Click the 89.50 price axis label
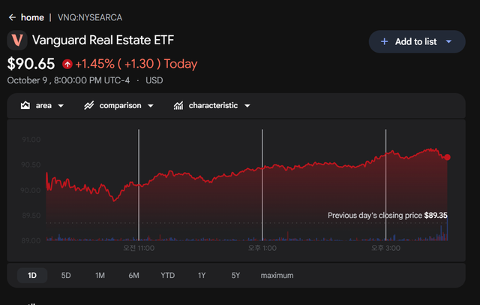This screenshot has height=305, width=480. point(31,216)
